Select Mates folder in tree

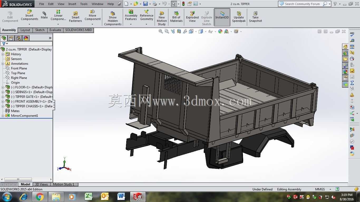tap(15, 111)
